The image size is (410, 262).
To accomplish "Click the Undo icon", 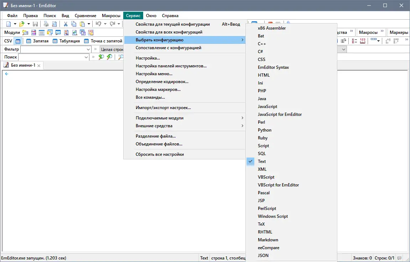I will click(x=98, y=24).
